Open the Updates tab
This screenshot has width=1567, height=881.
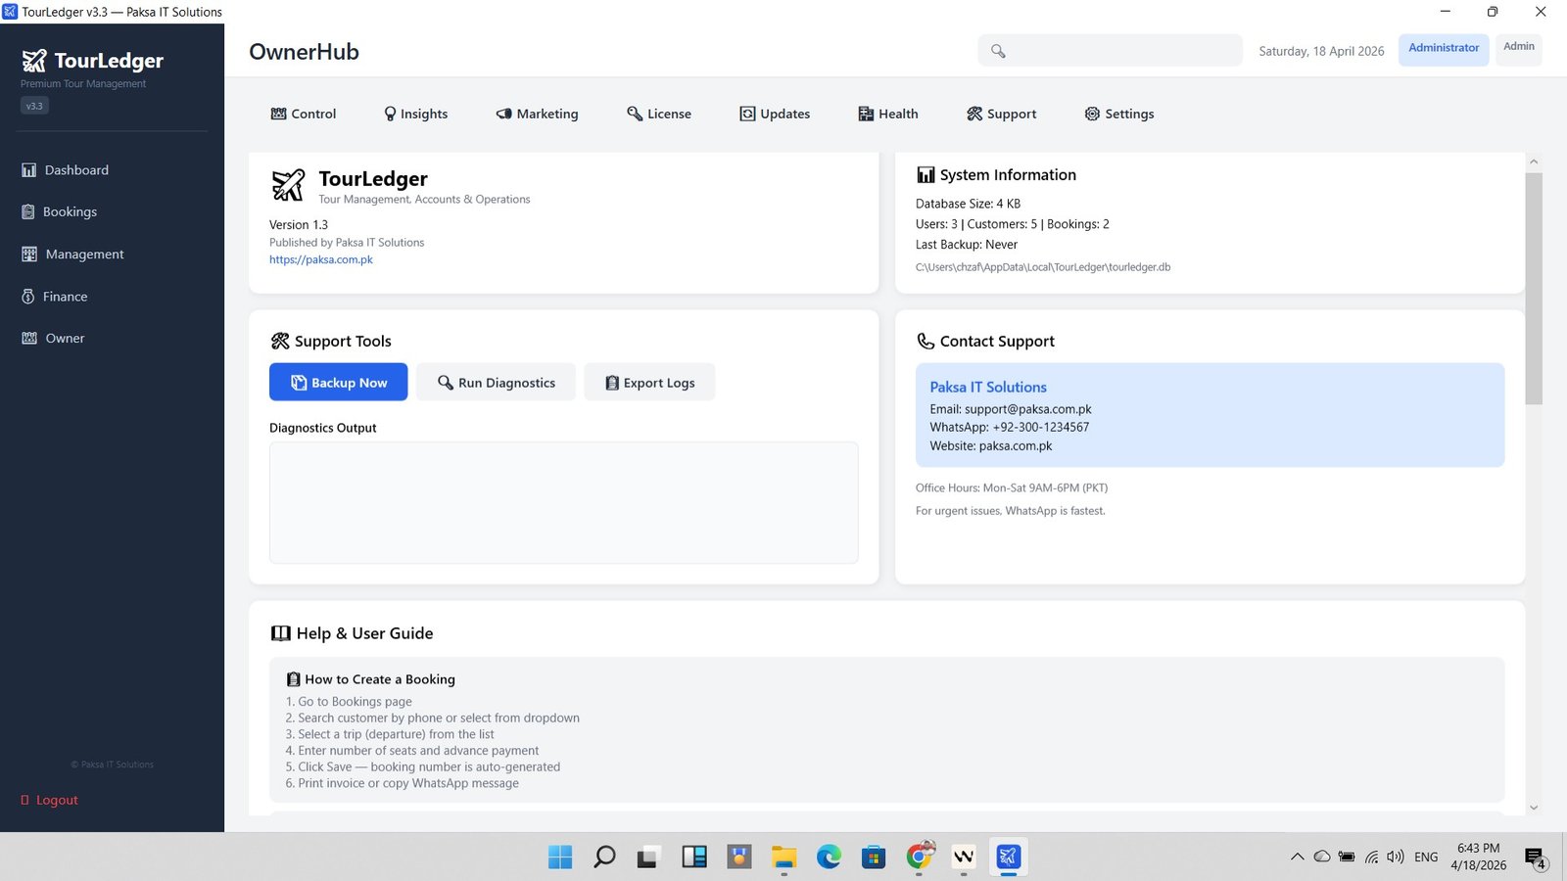775,115
